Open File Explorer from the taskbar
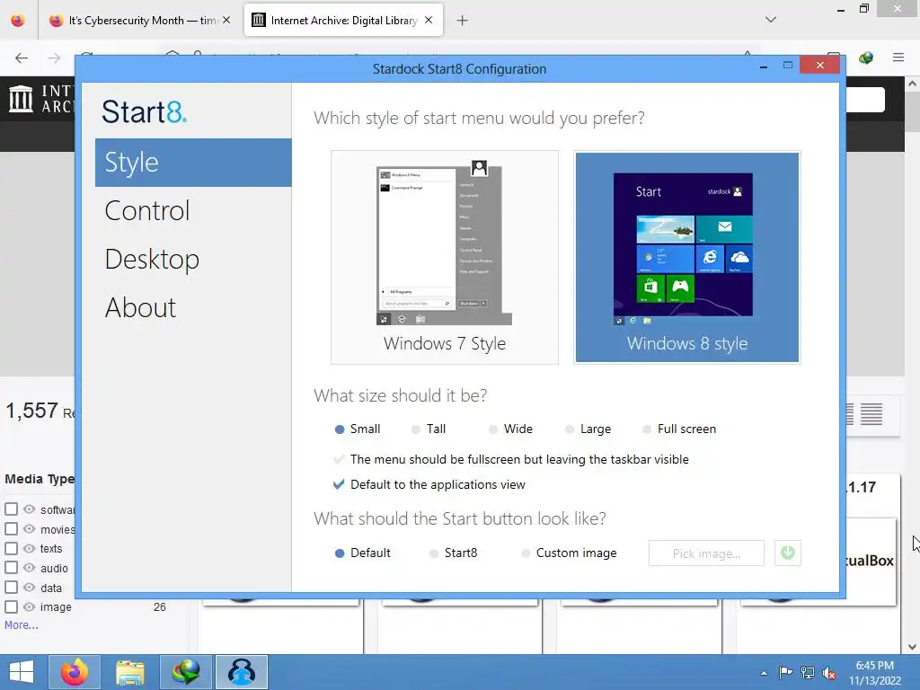This screenshot has width=920, height=690. [129, 672]
